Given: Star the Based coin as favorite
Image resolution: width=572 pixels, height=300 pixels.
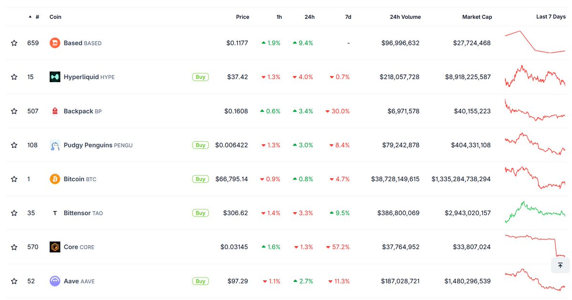Looking at the screenshot, I should click(x=14, y=43).
